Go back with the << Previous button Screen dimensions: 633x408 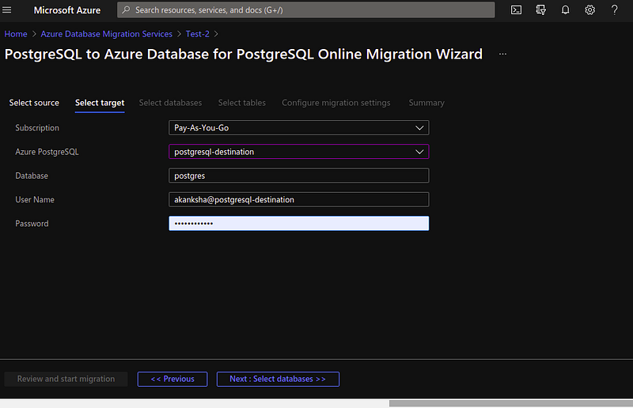pyautogui.click(x=172, y=379)
